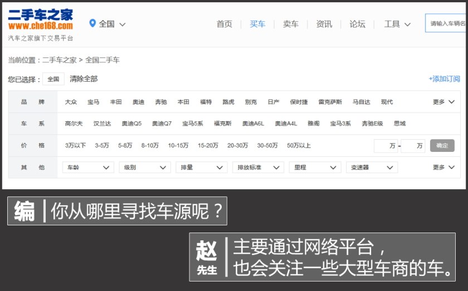Filter by brand 奔驰

pyautogui.click(x=161, y=102)
